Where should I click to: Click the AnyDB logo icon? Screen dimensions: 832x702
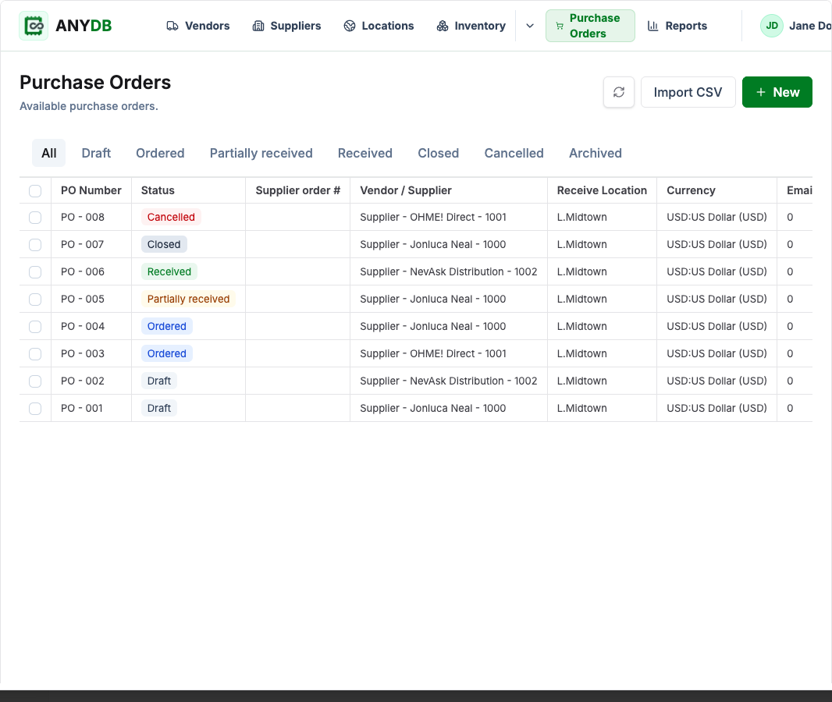coord(34,26)
